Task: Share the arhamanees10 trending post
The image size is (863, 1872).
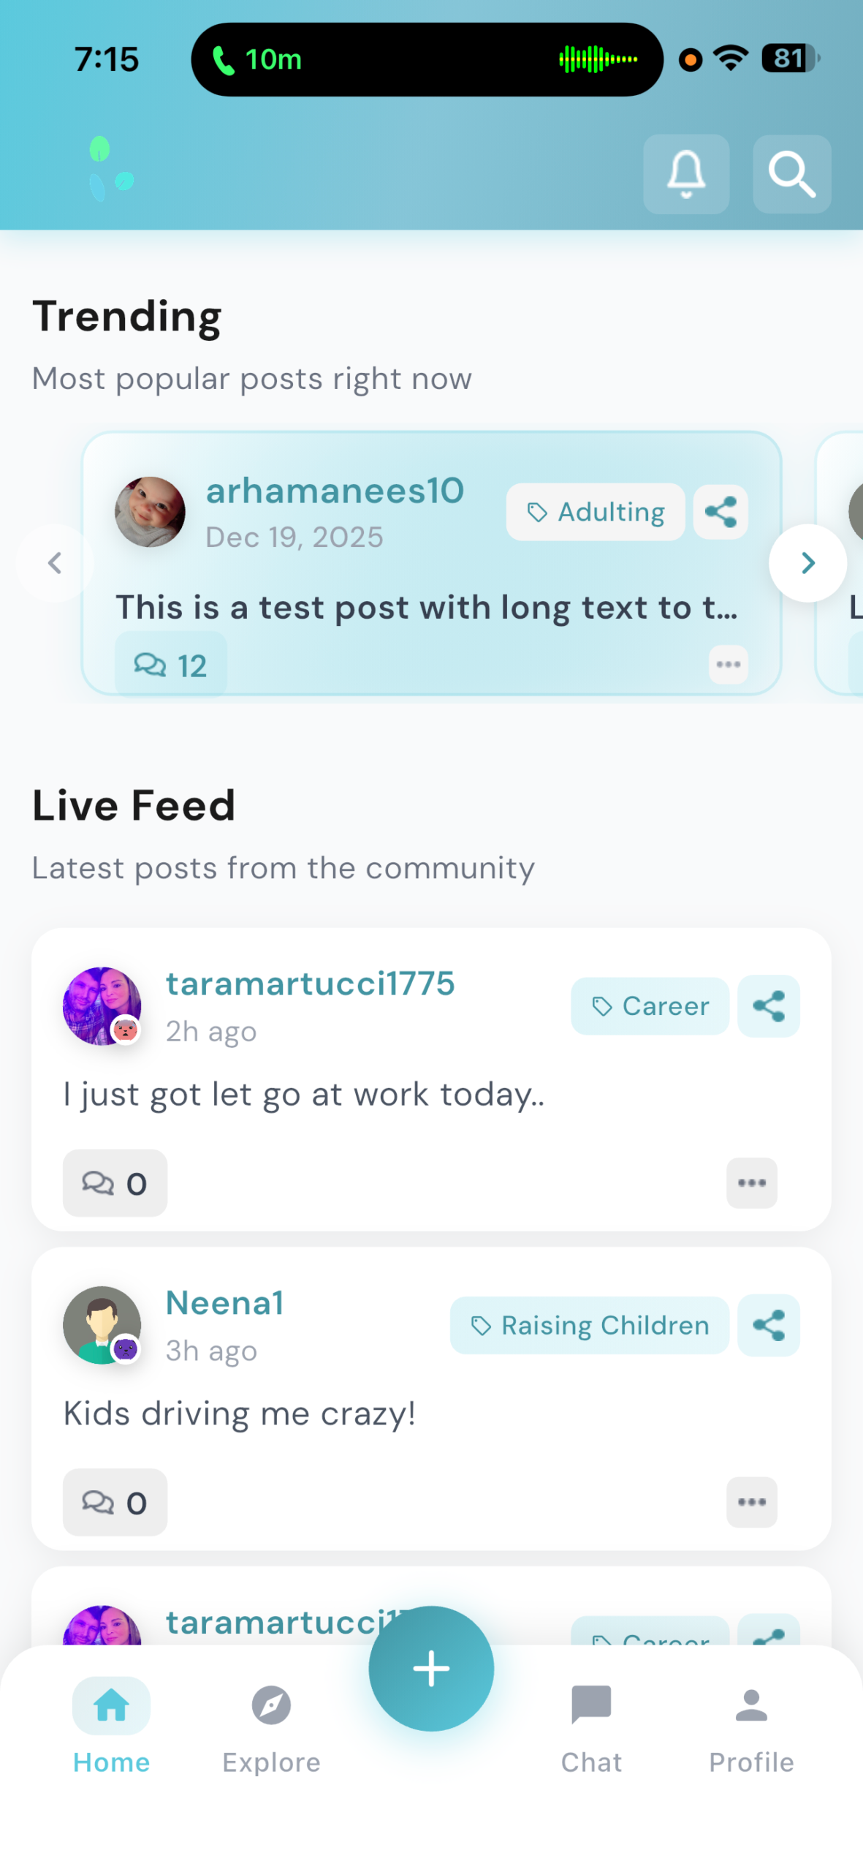Action: tap(720, 512)
